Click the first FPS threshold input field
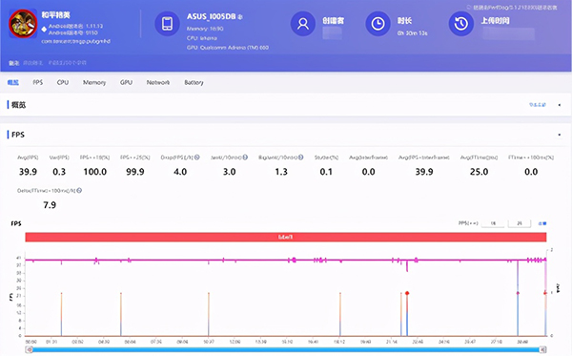Image resolution: width=572 pixels, height=356 pixels. 493,223
